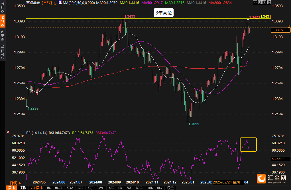This screenshot has width=291, height=190.
Task: Switch to 闪电图 in the sidebar
Action: (x=3, y=35)
